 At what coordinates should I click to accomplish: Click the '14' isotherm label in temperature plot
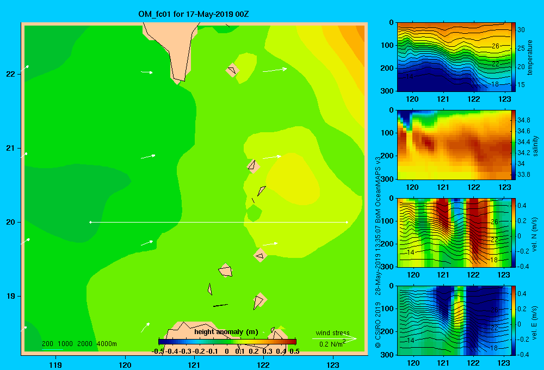pos(410,77)
